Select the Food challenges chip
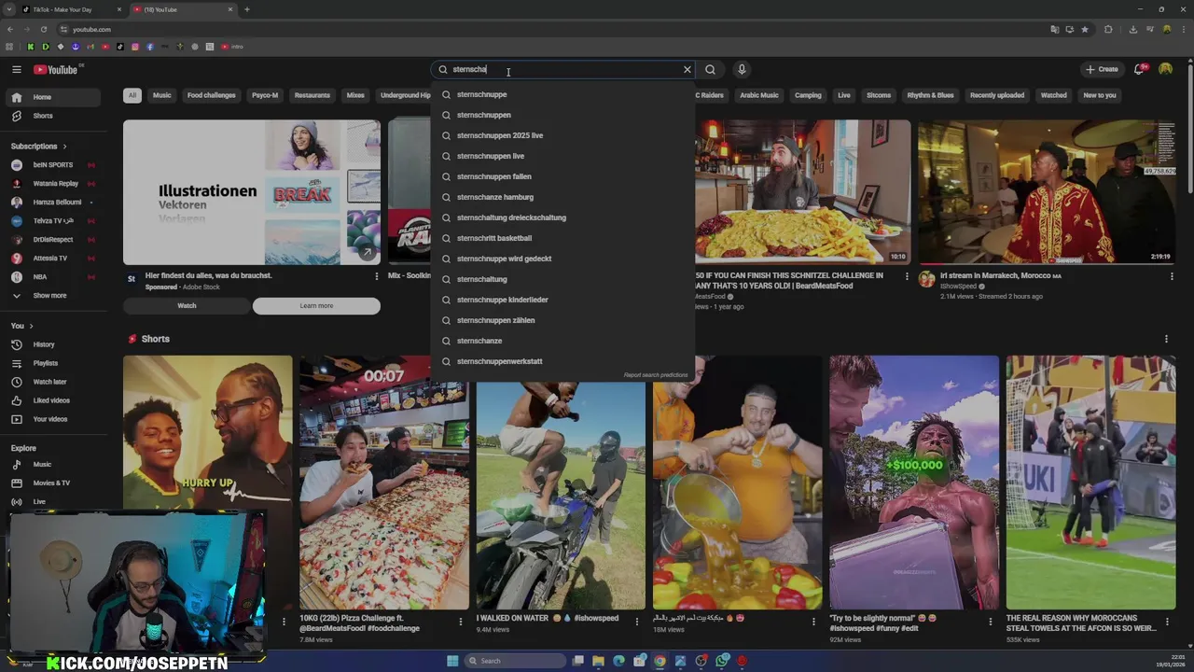 coord(212,95)
